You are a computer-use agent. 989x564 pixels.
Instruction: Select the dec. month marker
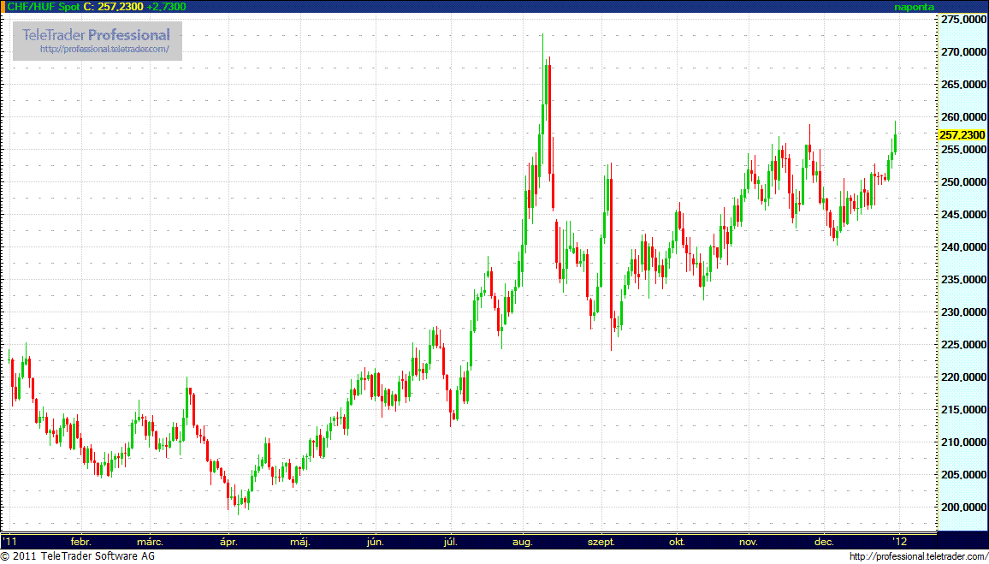(824, 543)
